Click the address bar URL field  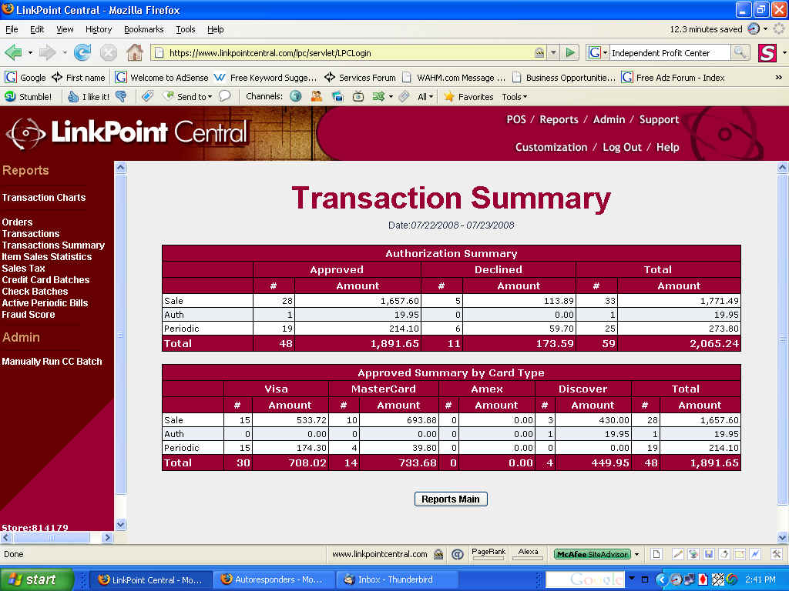click(x=347, y=53)
